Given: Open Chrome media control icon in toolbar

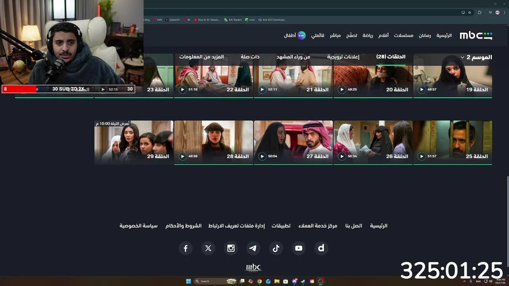Looking at the screenshot, I should (490, 13).
